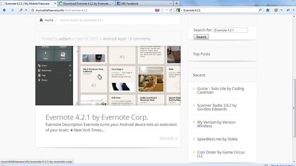Click the home icon in breadcrumb
The image size is (296, 166).
point(41,20)
